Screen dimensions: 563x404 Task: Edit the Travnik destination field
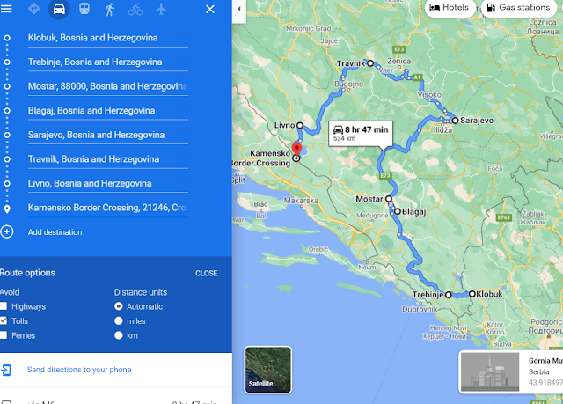click(107, 159)
